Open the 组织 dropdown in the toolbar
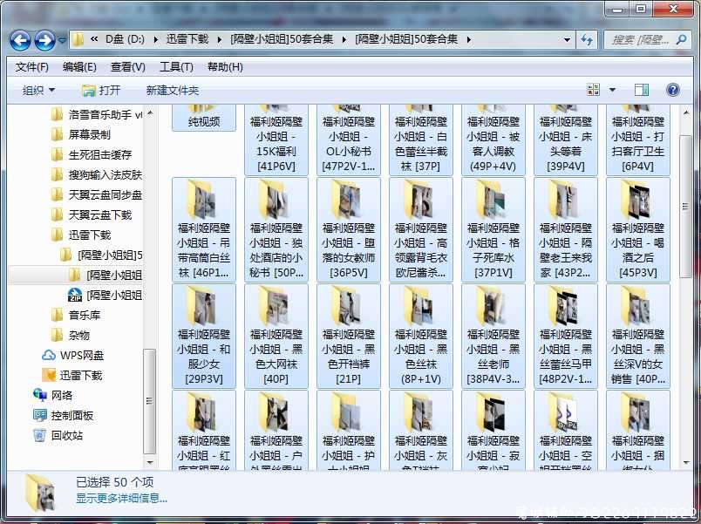 pyautogui.click(x=38, y=91)
